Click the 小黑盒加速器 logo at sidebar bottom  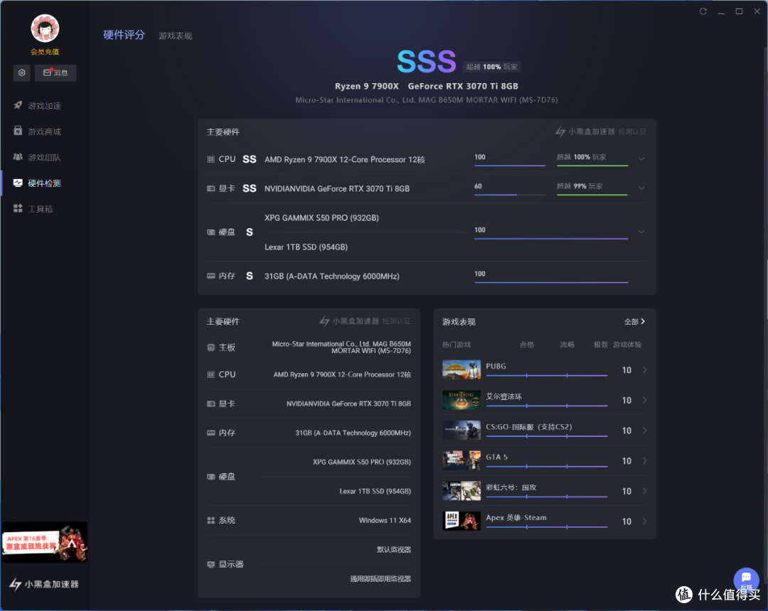point(45,584)
